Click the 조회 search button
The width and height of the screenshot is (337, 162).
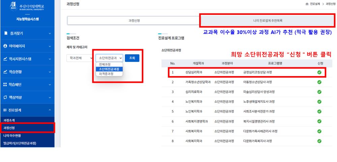(132, 58)
